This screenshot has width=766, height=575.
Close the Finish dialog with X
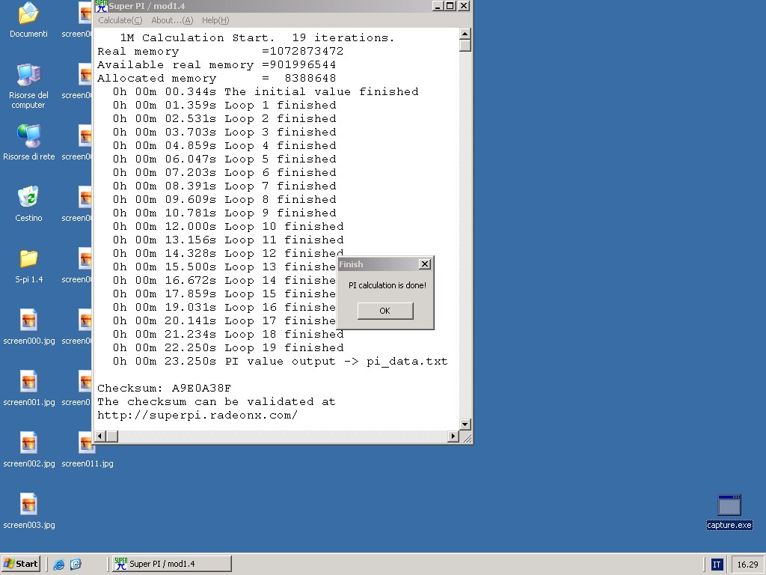pos(425,264)
